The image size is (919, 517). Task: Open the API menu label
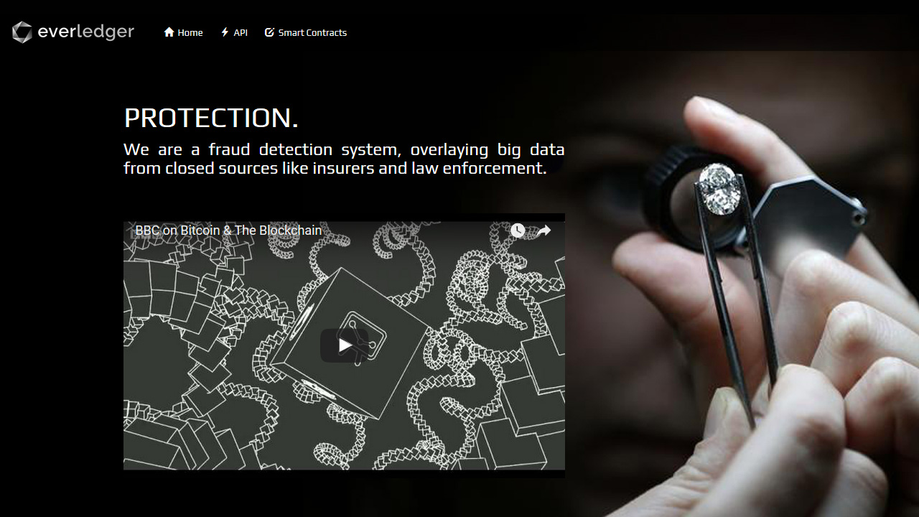[x=241, y=32]
